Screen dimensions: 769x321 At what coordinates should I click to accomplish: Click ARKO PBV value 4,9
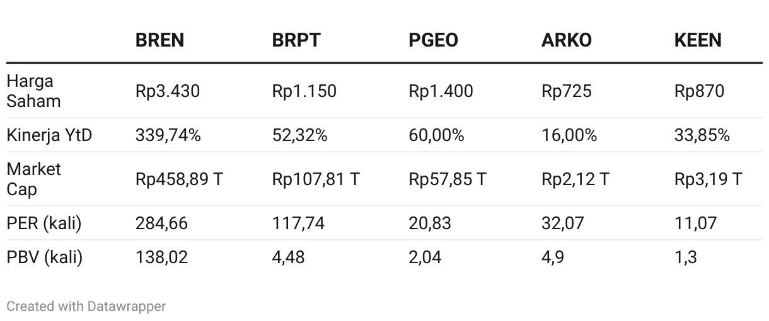point(552,257)
